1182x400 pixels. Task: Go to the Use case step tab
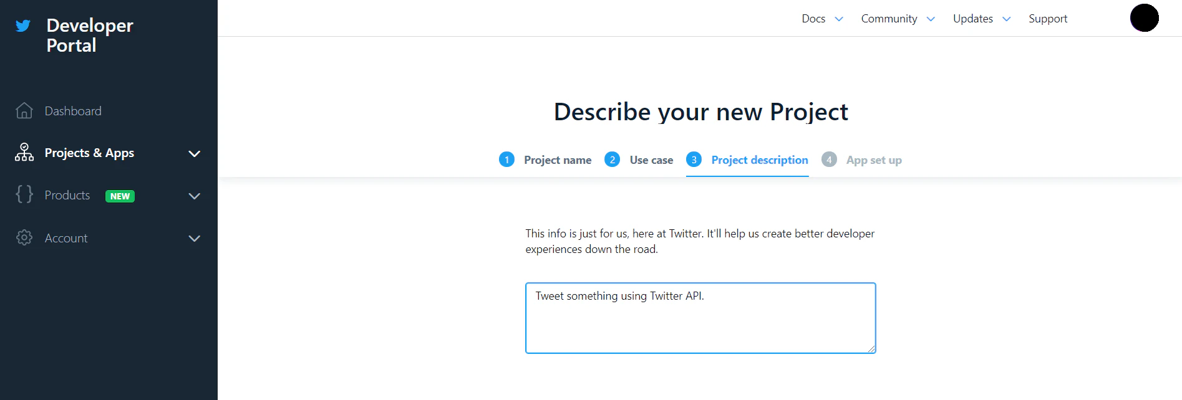639,160
